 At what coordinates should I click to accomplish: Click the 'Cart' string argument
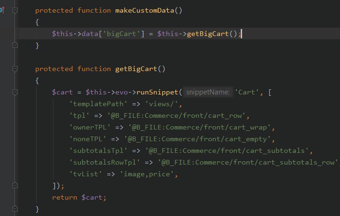[247, 92]
